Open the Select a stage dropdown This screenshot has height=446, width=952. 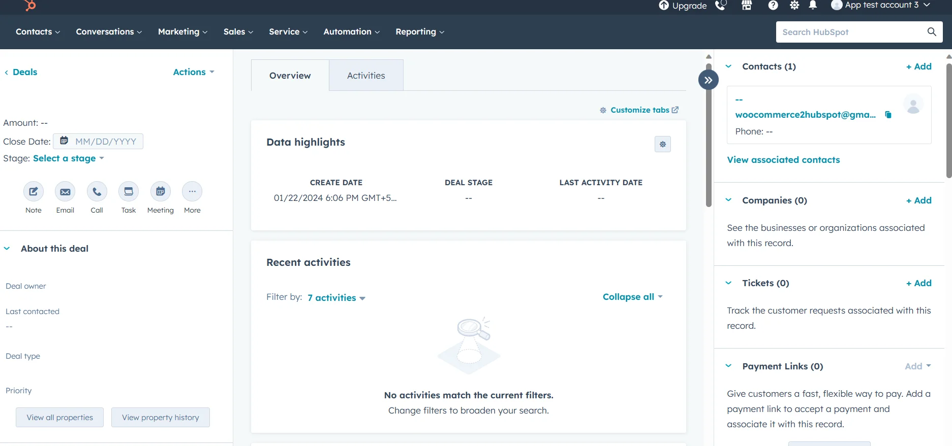point(68,158)
